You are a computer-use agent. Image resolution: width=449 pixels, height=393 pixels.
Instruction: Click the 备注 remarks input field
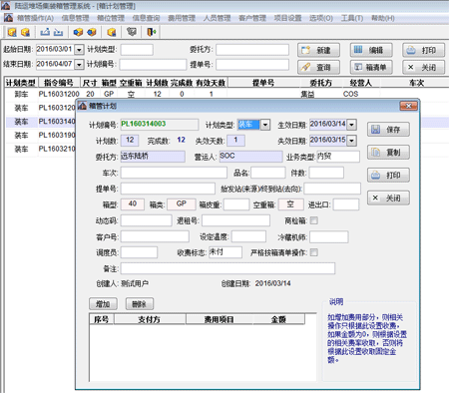[227, 268]
